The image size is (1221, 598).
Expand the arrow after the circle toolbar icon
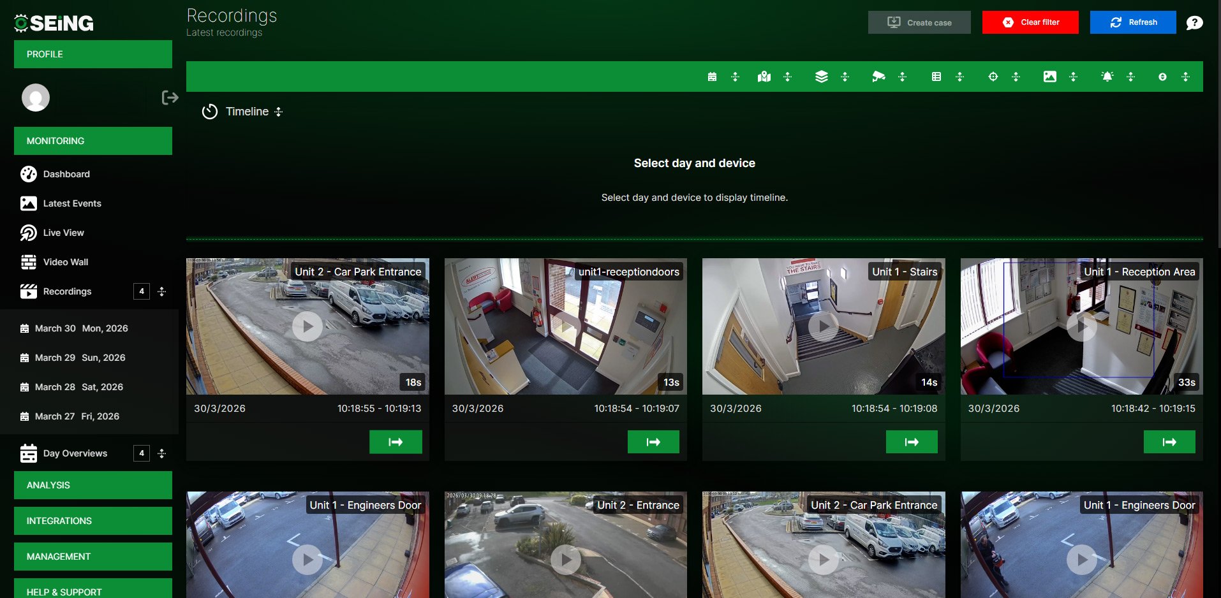[x=1185, y=77]
